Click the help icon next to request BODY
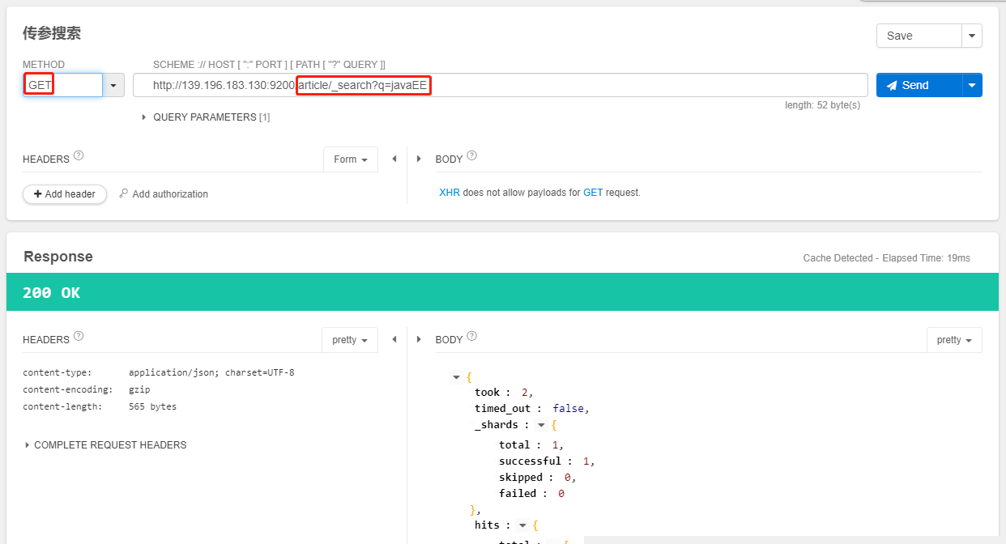This screenshot has width=1006, height=544. tap(472, 155)
